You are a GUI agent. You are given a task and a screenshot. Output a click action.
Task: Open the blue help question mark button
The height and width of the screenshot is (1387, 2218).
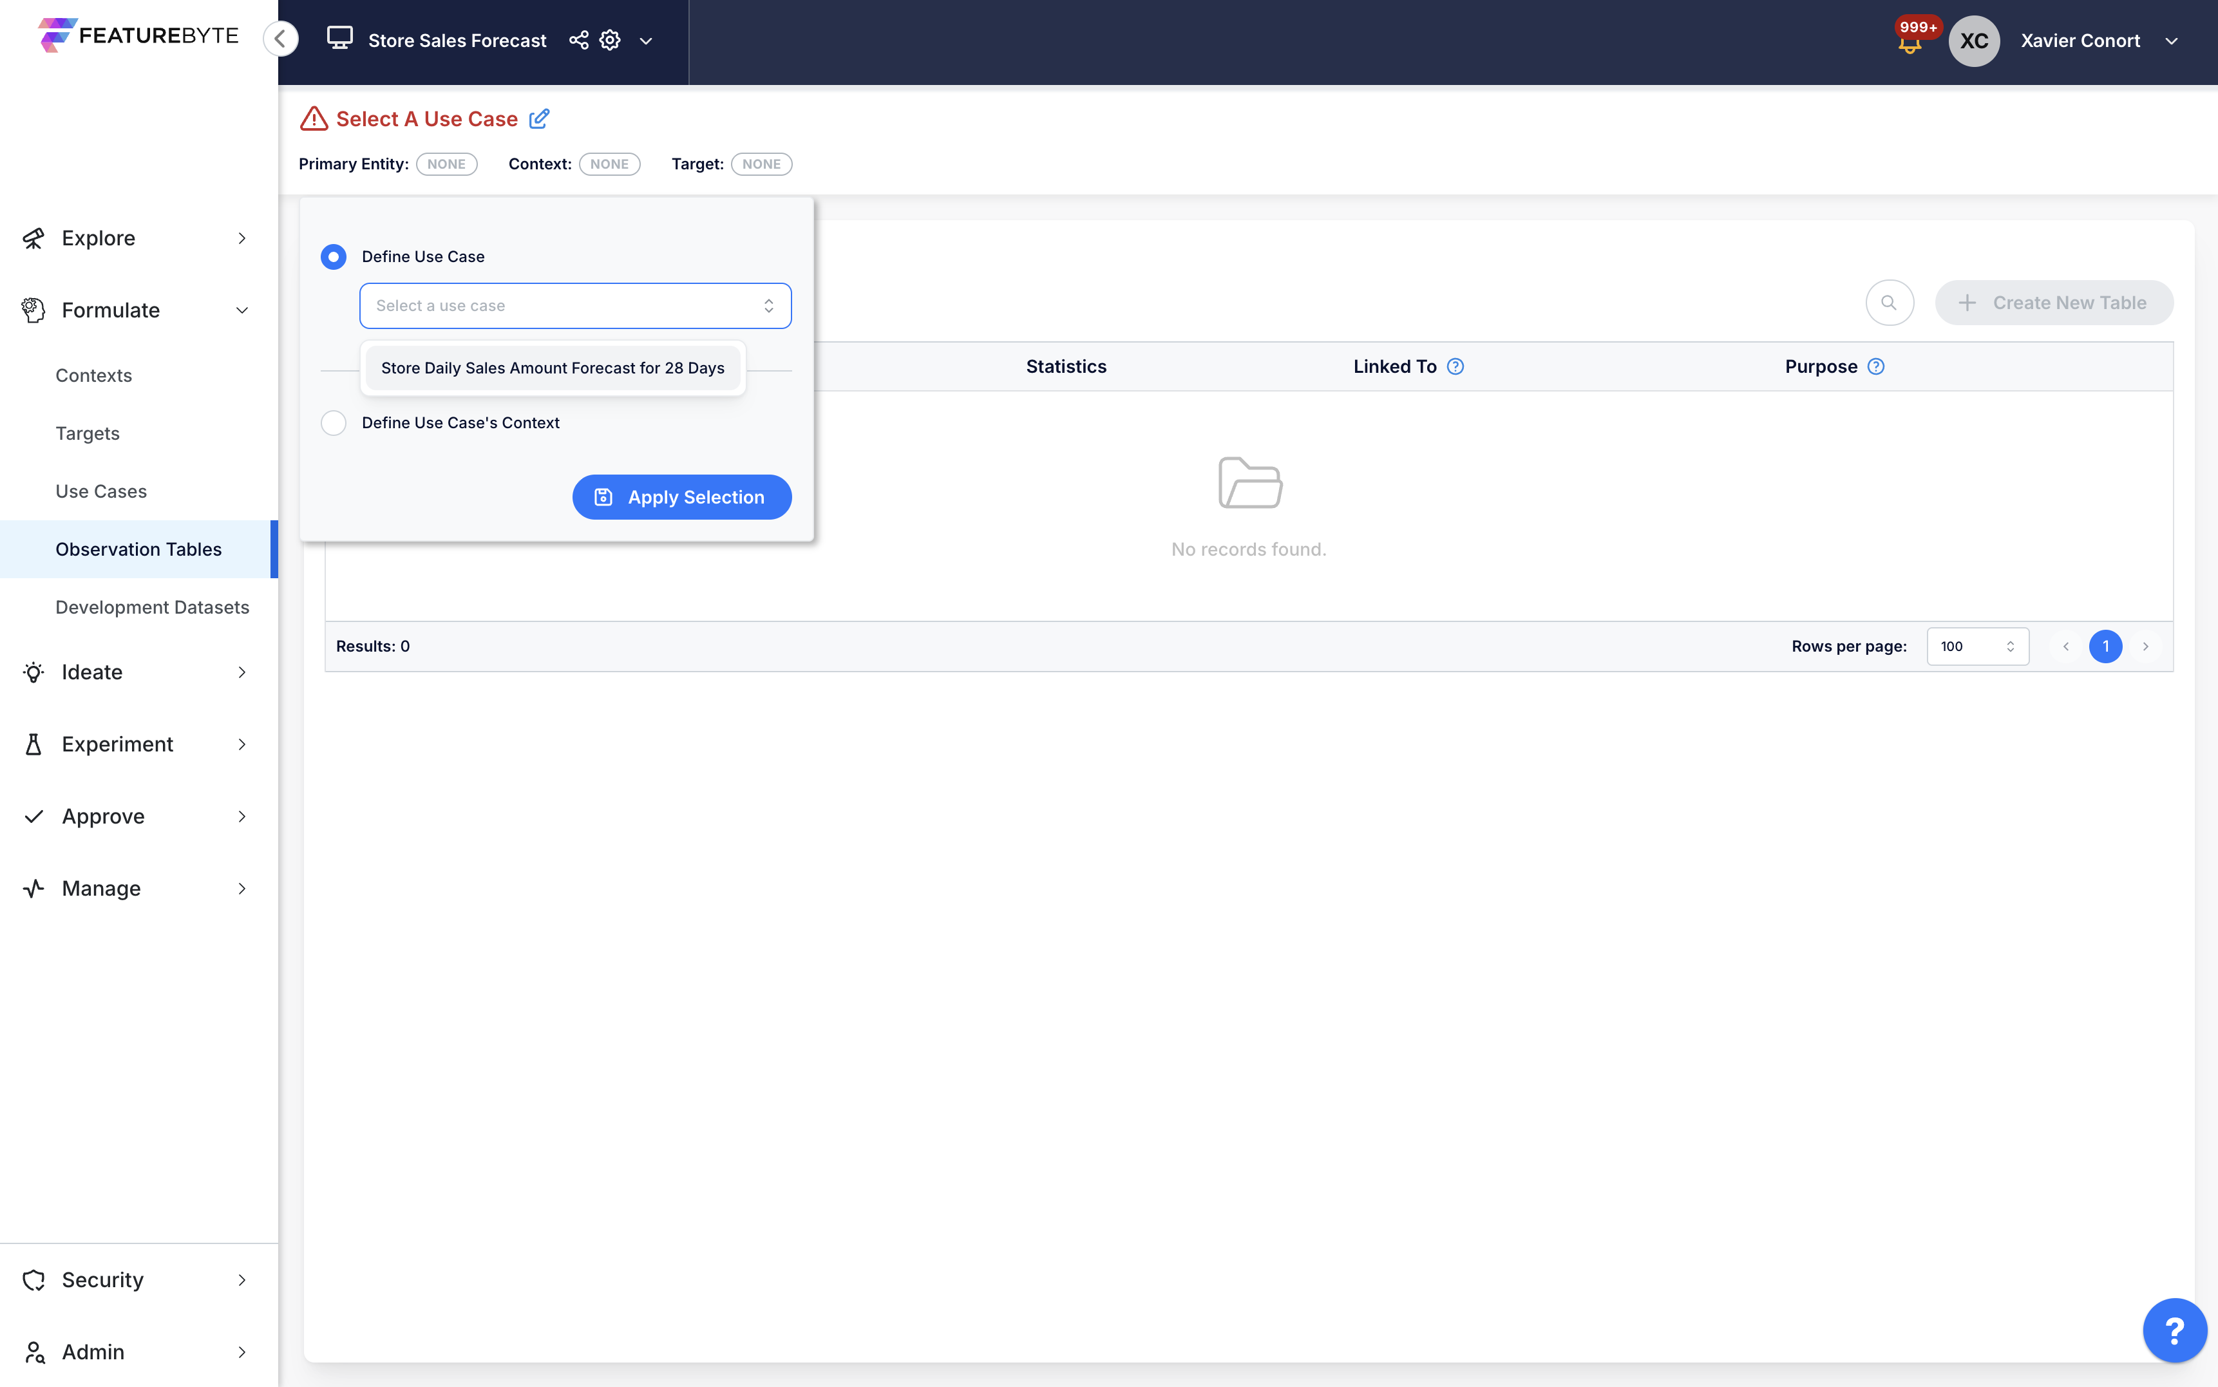point(2174,1329)
